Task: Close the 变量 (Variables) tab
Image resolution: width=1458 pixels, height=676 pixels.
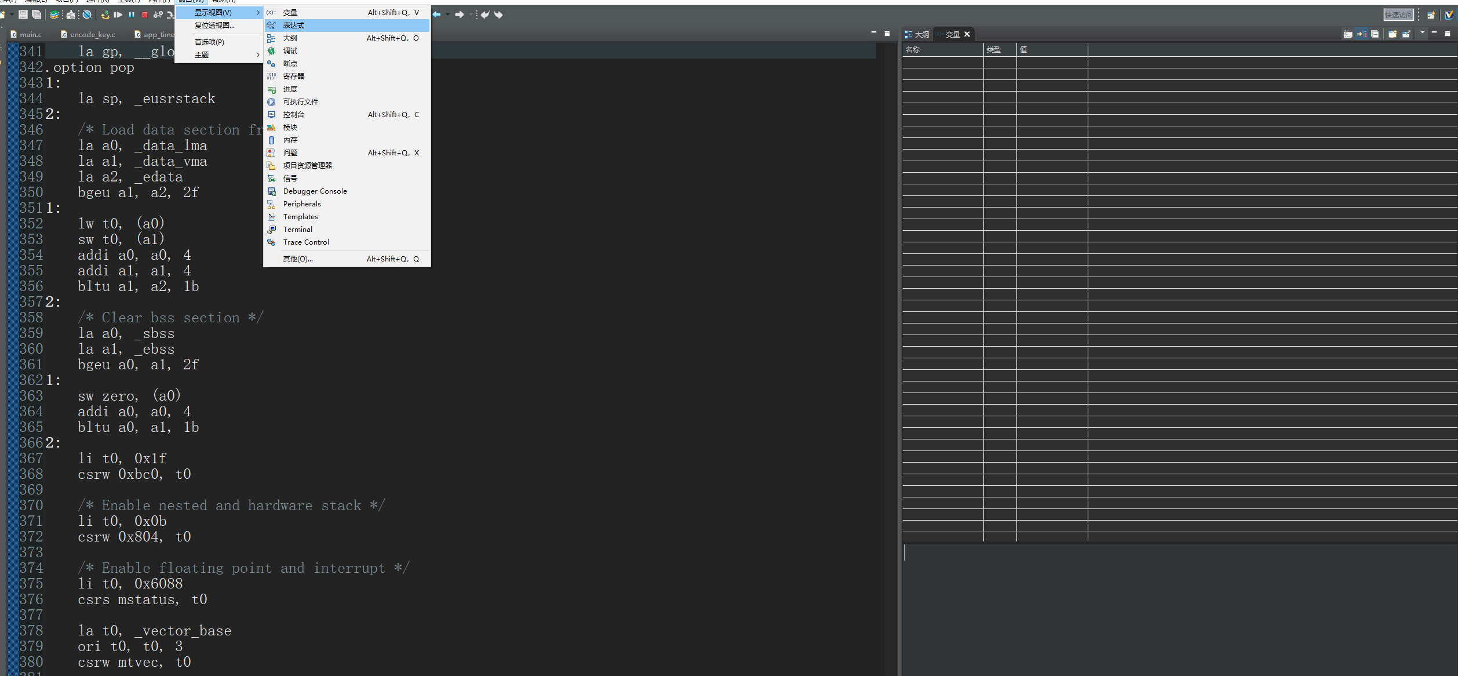Action: (967, 34)
